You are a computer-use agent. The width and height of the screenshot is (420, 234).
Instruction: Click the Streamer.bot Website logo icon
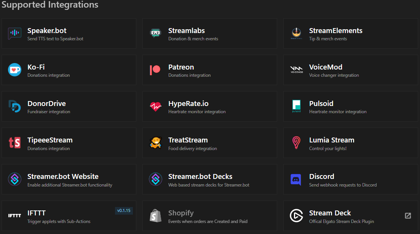point(14,179)
